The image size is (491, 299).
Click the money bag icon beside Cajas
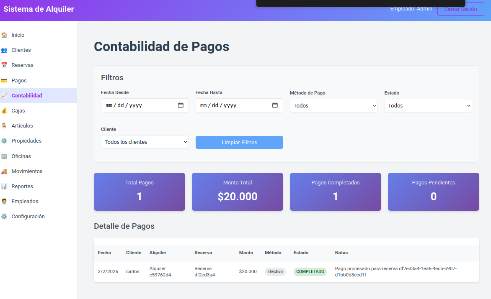click(x=4, y=110)
